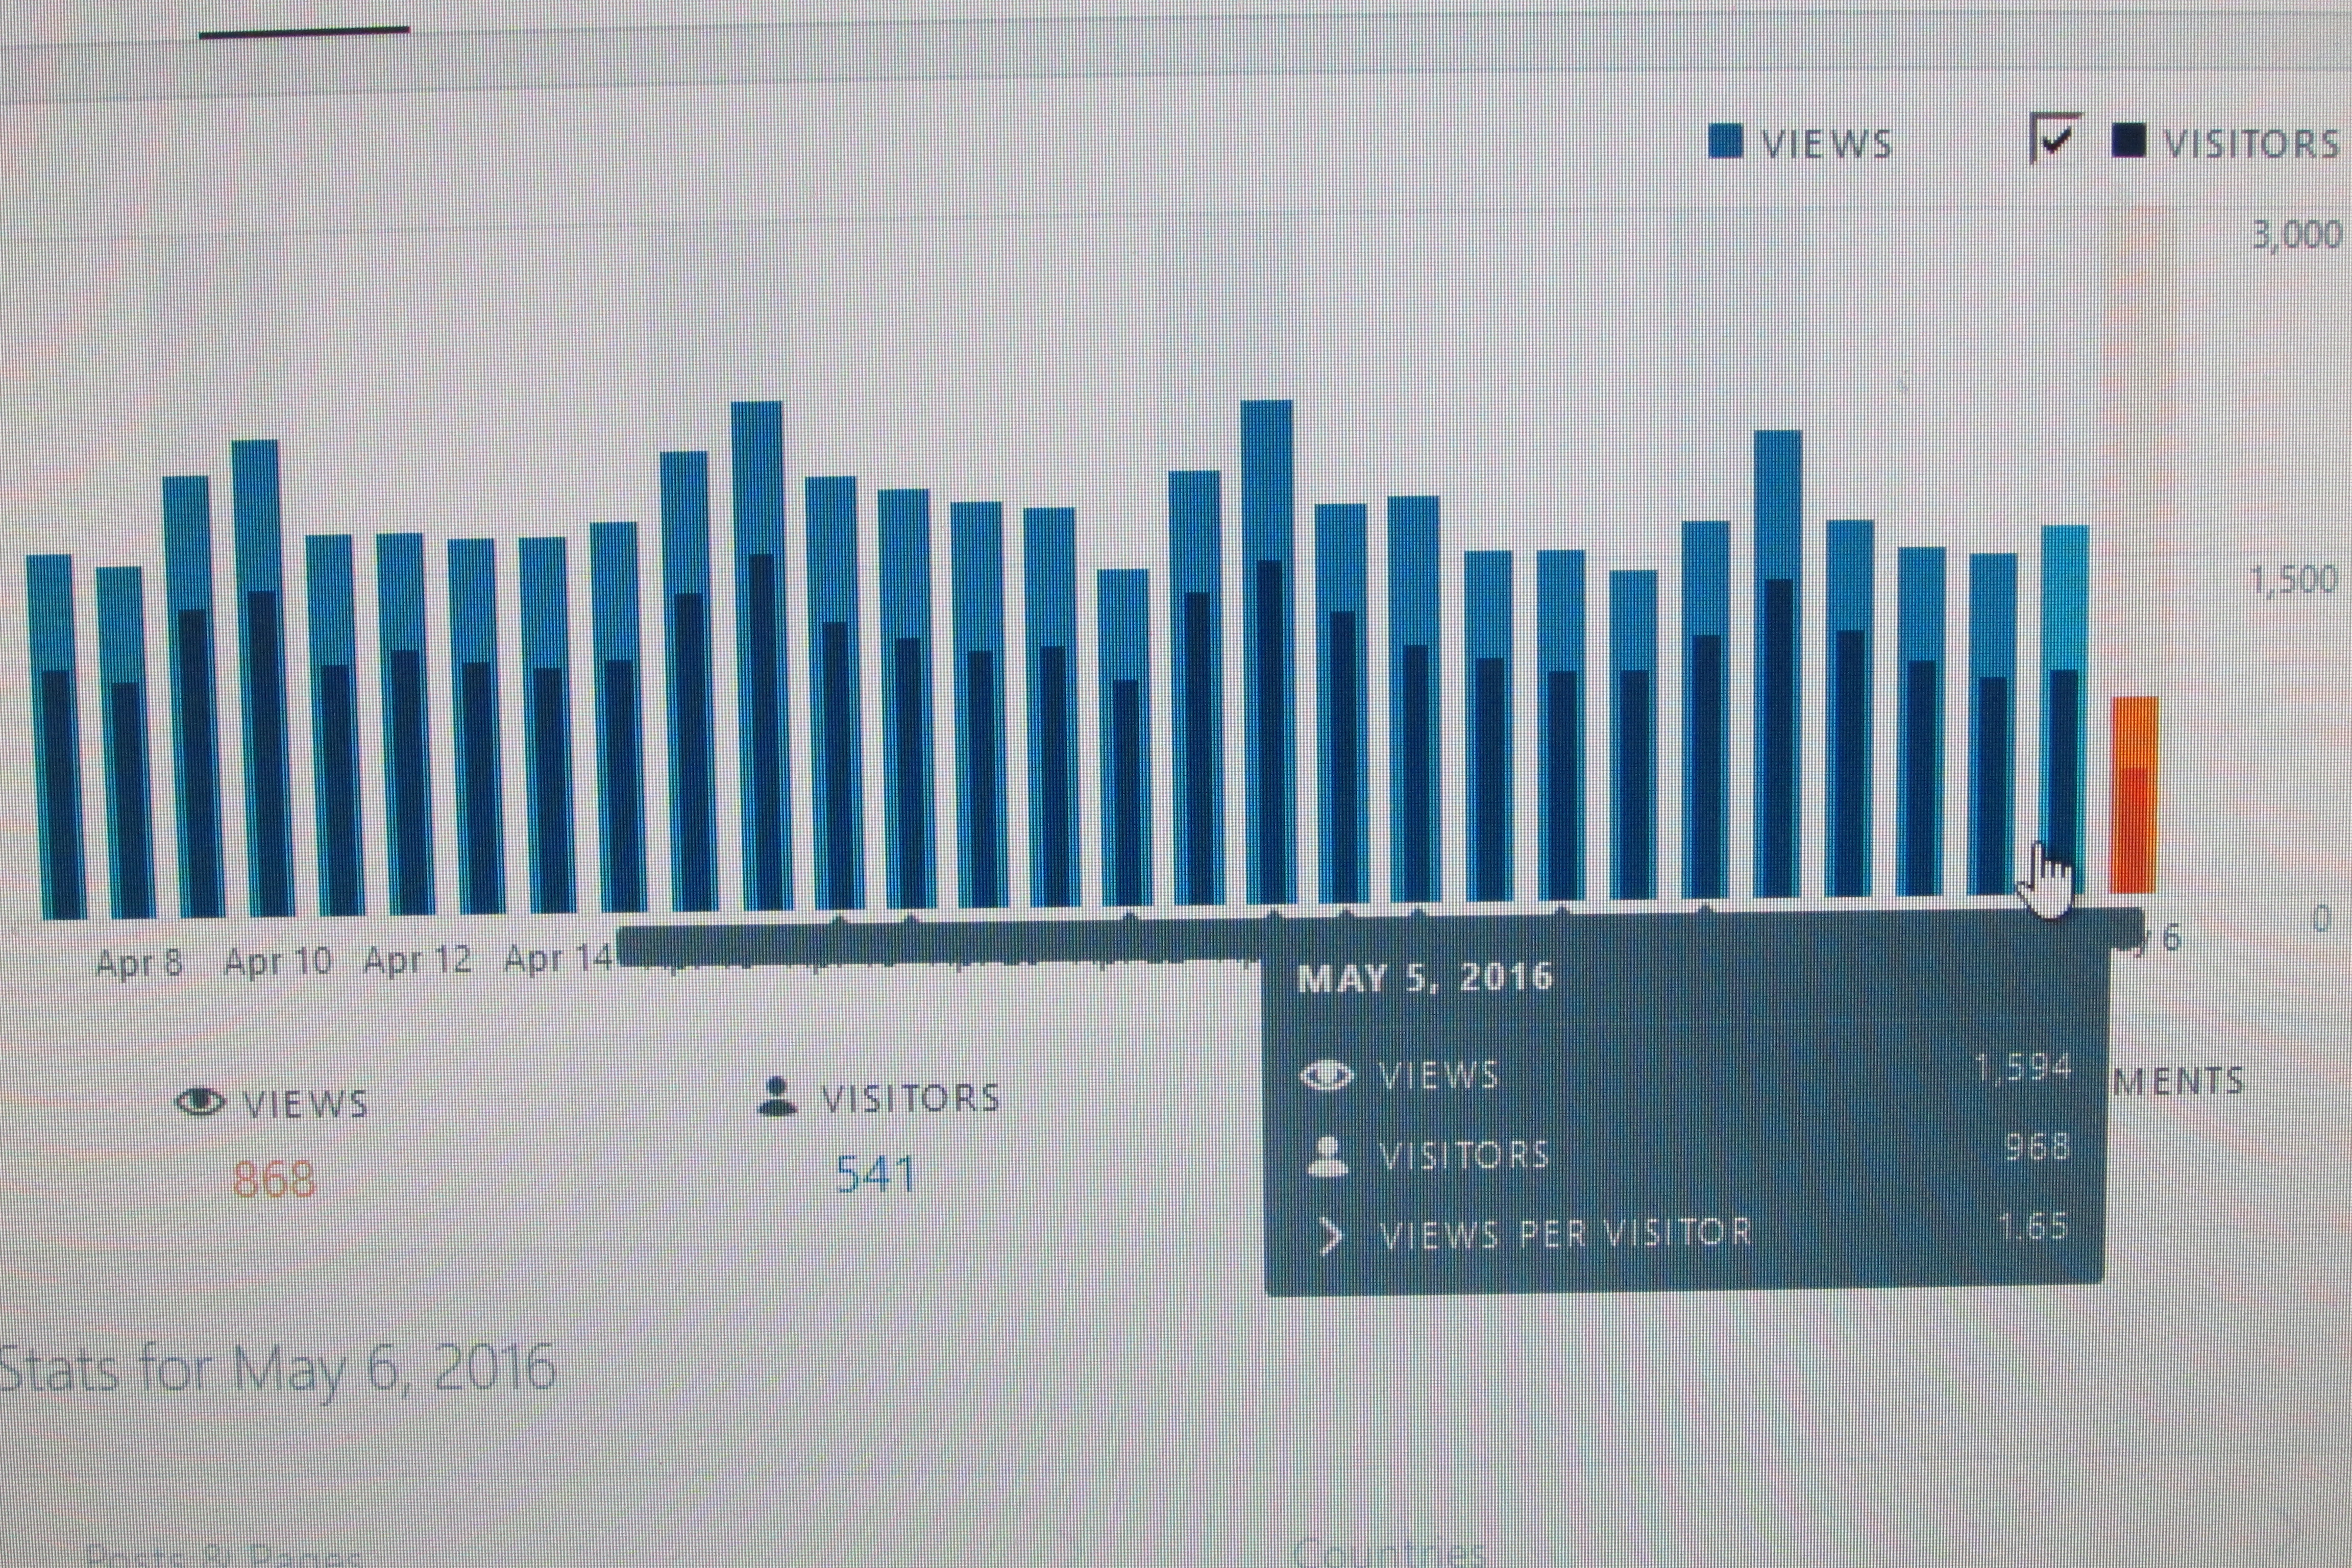Screen dimensions: 2352x1568
Task: Click the Visitors legend dark square
Action: click(2129, 141)
